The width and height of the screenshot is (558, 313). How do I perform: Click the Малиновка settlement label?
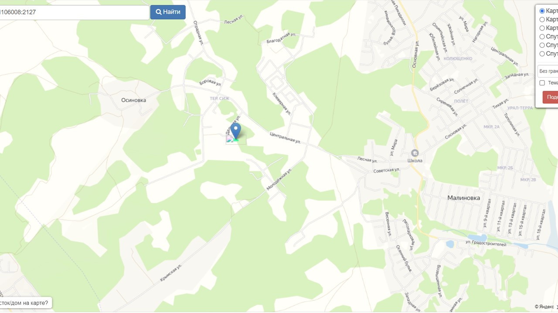463,198
